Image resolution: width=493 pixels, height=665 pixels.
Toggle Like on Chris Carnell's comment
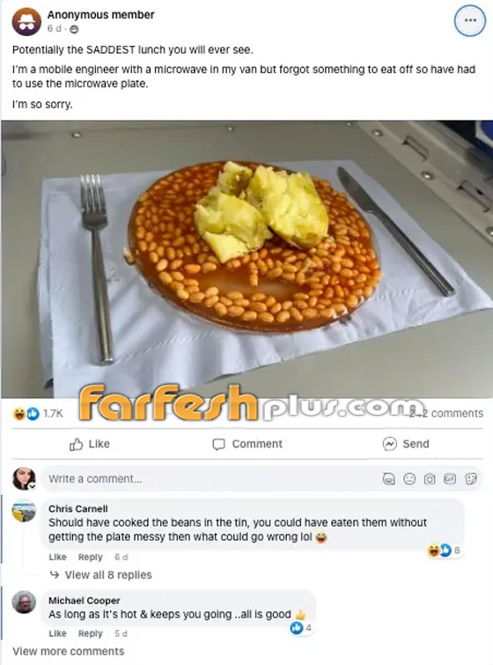pyautogui.click(x=57, y=557)
